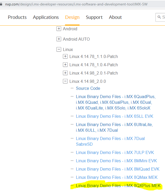
Task: Open the About menu
Action: pos(115,17)
